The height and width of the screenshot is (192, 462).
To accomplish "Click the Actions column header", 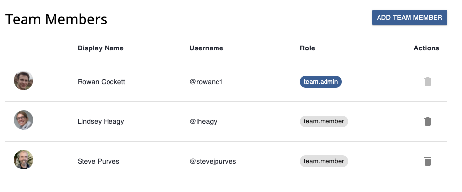I will (426, 48).
